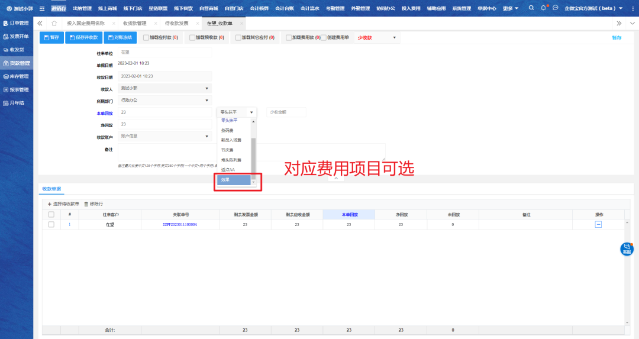Open the 客服 customer service floating icon
639x339 pixels.
tap(627, 249)
